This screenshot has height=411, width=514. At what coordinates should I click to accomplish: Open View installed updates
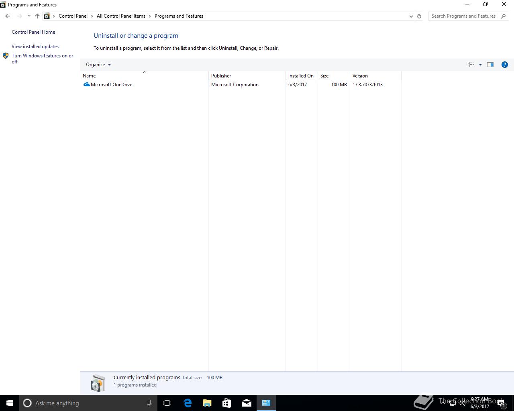(x=35, y=47)
